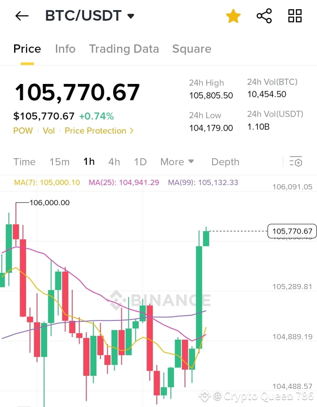Switch to the Trading Data tab
Screen dimensions: 317x407
[x=124, y=49]
